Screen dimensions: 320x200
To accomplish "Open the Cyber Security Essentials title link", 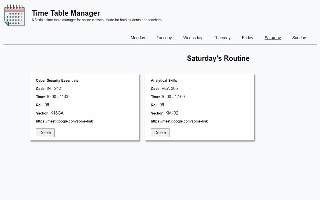I will pyautogui.click(x=57, y=80).
